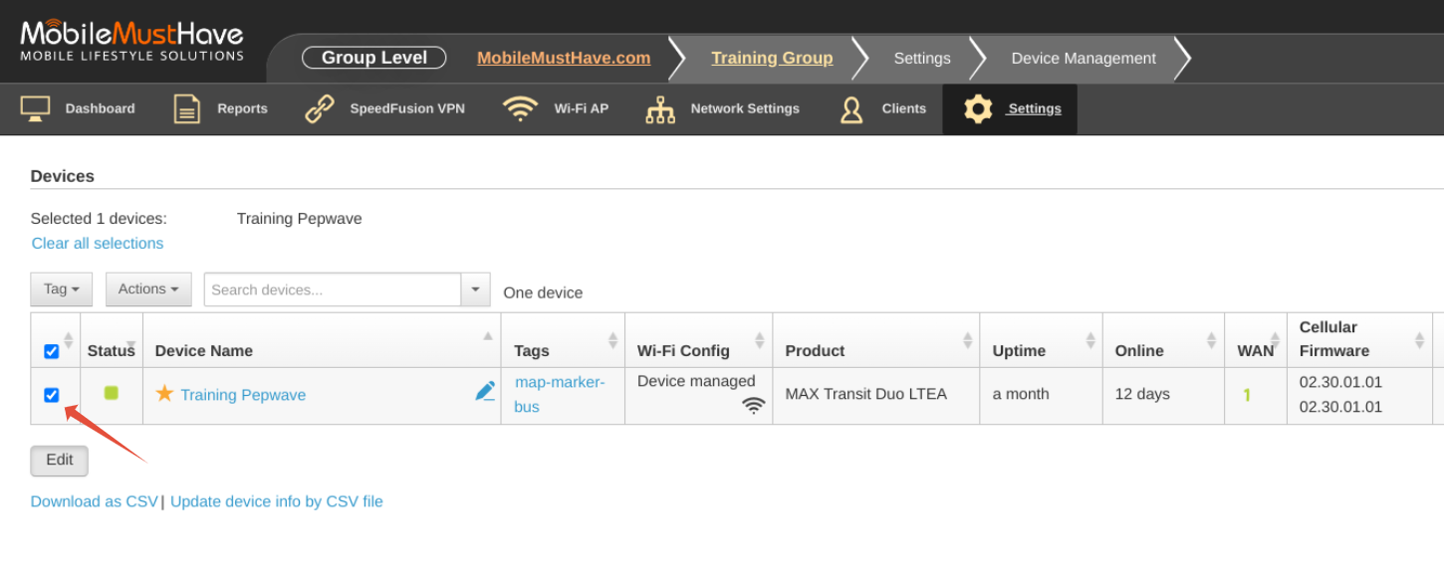Click the MobileMustHave logo

click(x=132, y=42)
